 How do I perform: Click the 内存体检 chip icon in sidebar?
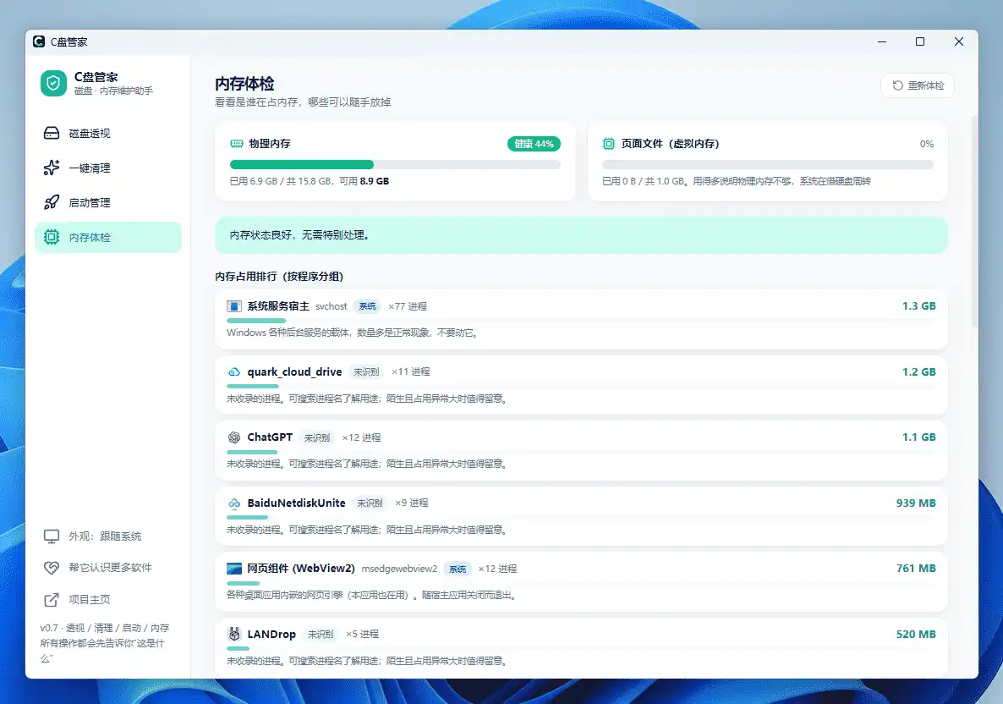click(52, 237)
